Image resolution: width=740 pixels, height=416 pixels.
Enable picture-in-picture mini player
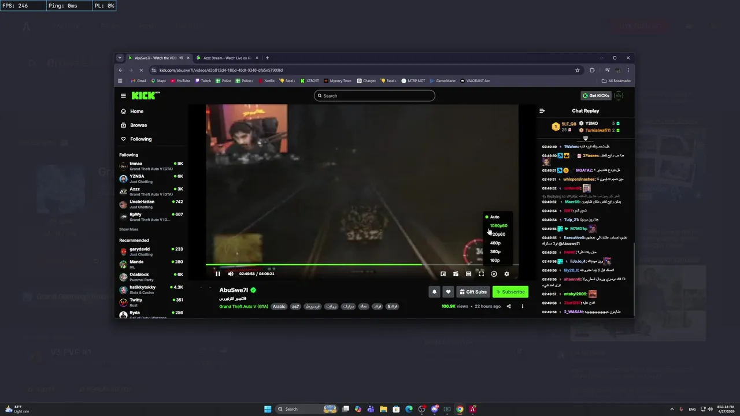click(x=443, y=274)
